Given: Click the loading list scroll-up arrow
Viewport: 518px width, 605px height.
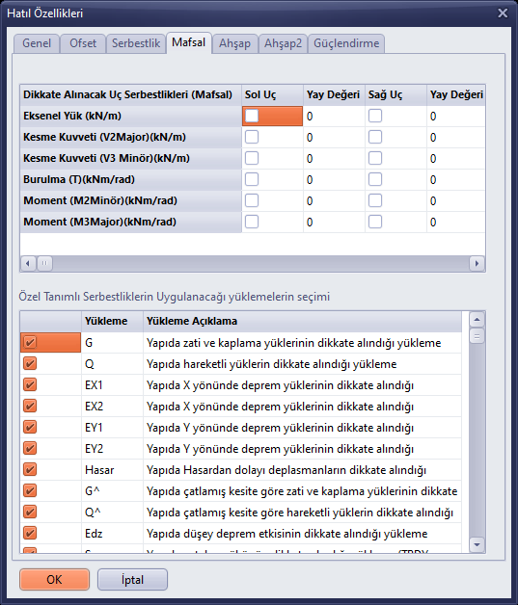Looking at the screenshot, I should (x=477, y=320).
